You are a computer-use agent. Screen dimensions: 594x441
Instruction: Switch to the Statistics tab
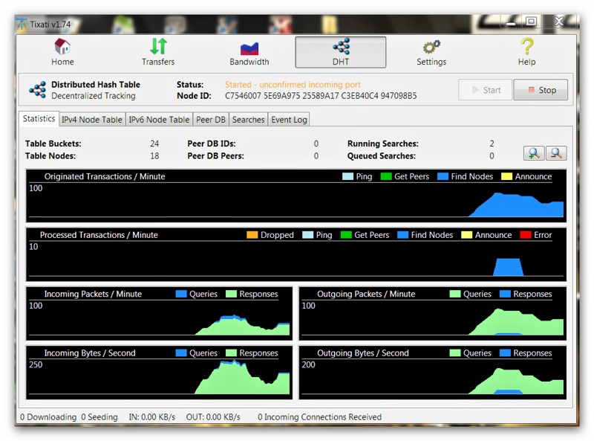(39, 119)
